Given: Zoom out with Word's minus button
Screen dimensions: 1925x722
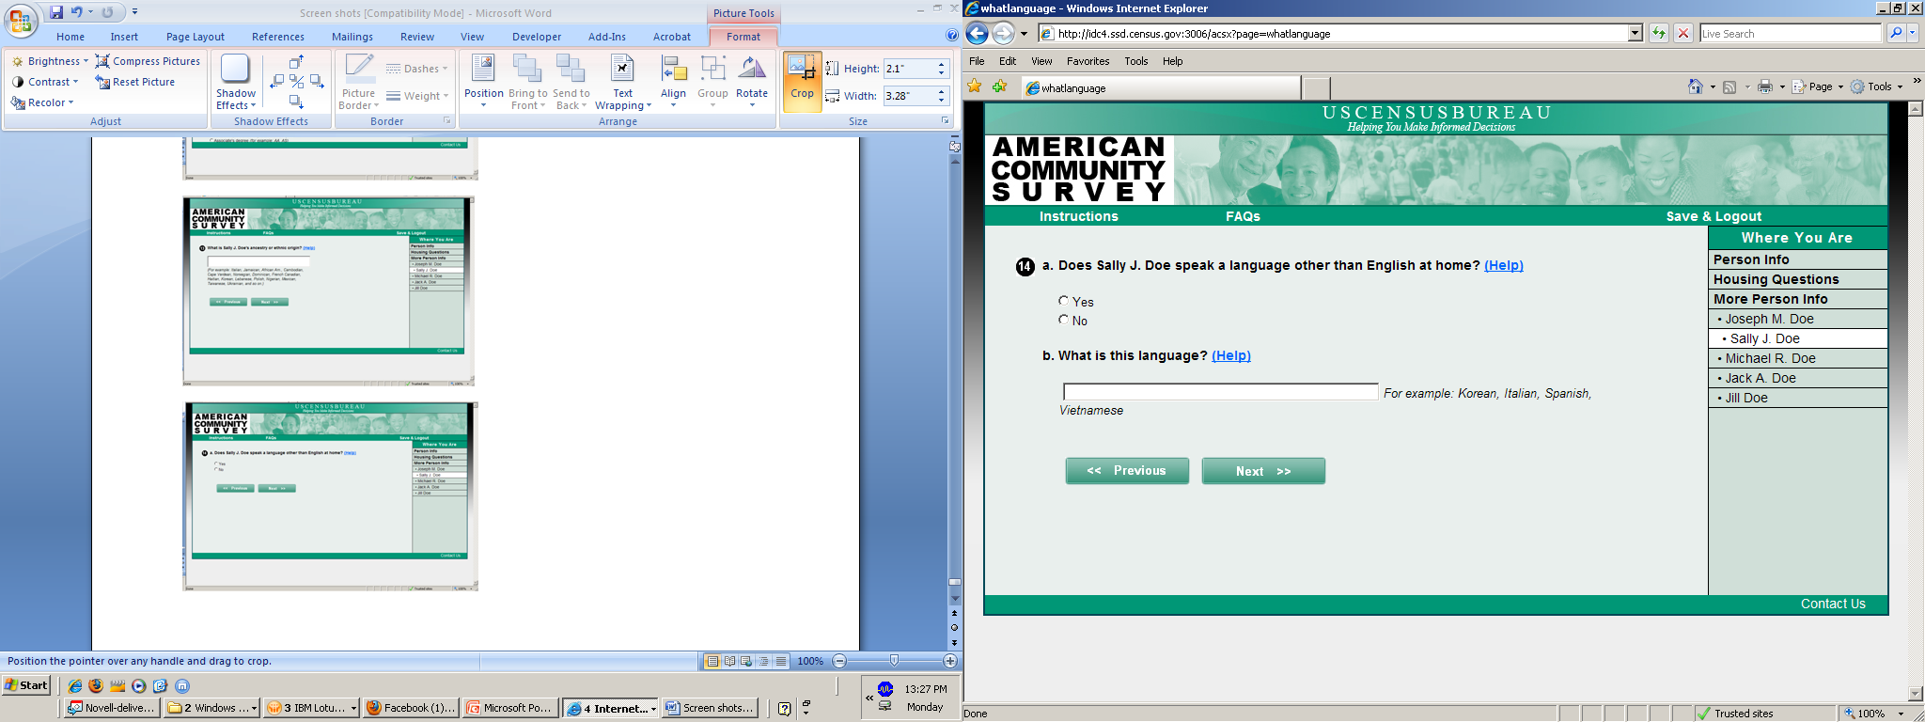Looking at the screenshot, I should point(839,661).
